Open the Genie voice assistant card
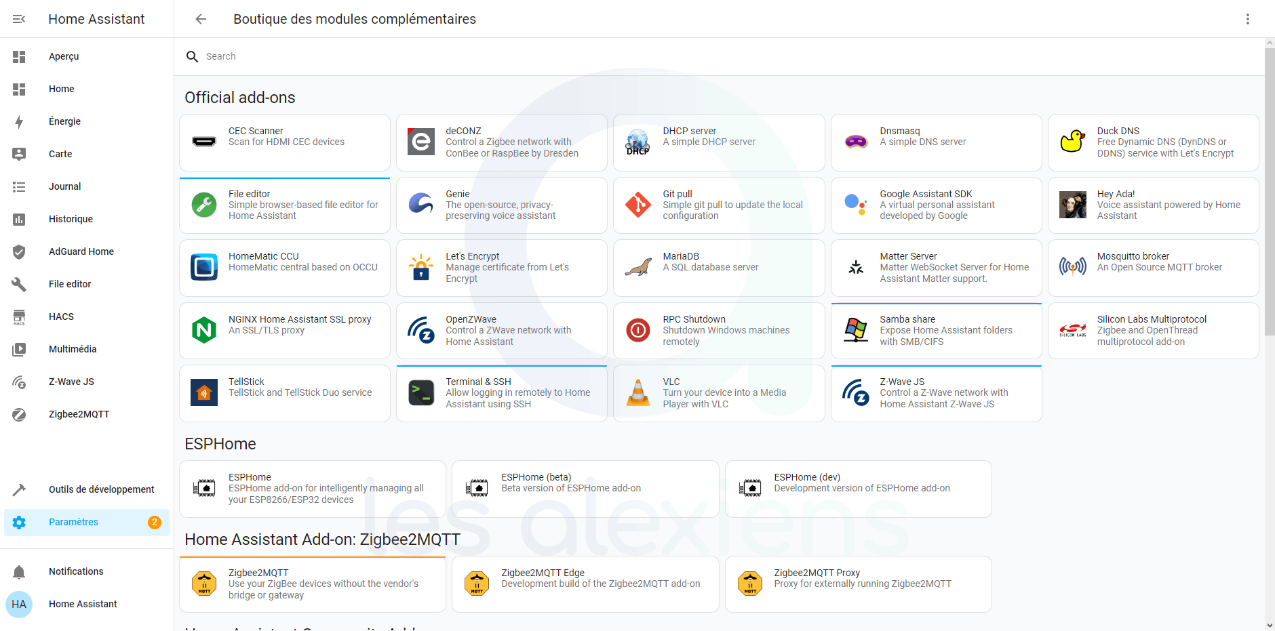This screenshot has width=1275, height=631. pos(502,205)
